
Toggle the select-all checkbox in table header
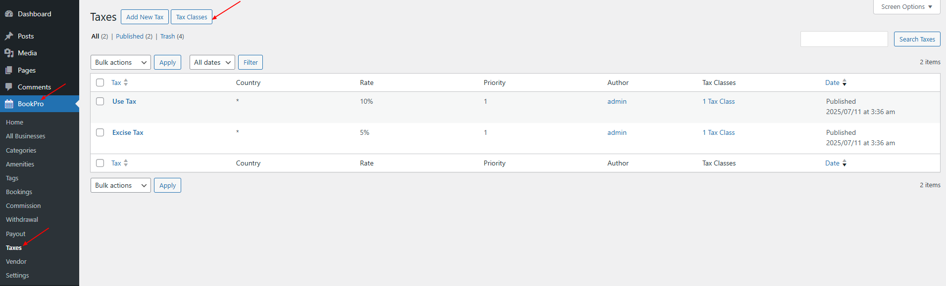100,82
